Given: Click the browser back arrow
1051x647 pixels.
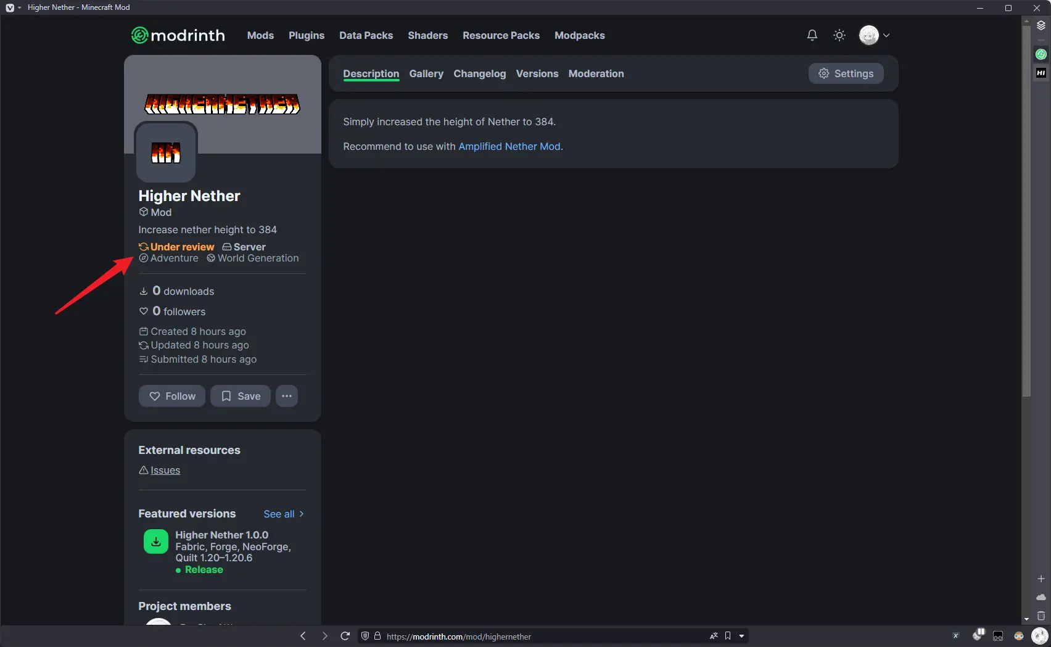Looking at the screenshot, I should coord(303,636).
